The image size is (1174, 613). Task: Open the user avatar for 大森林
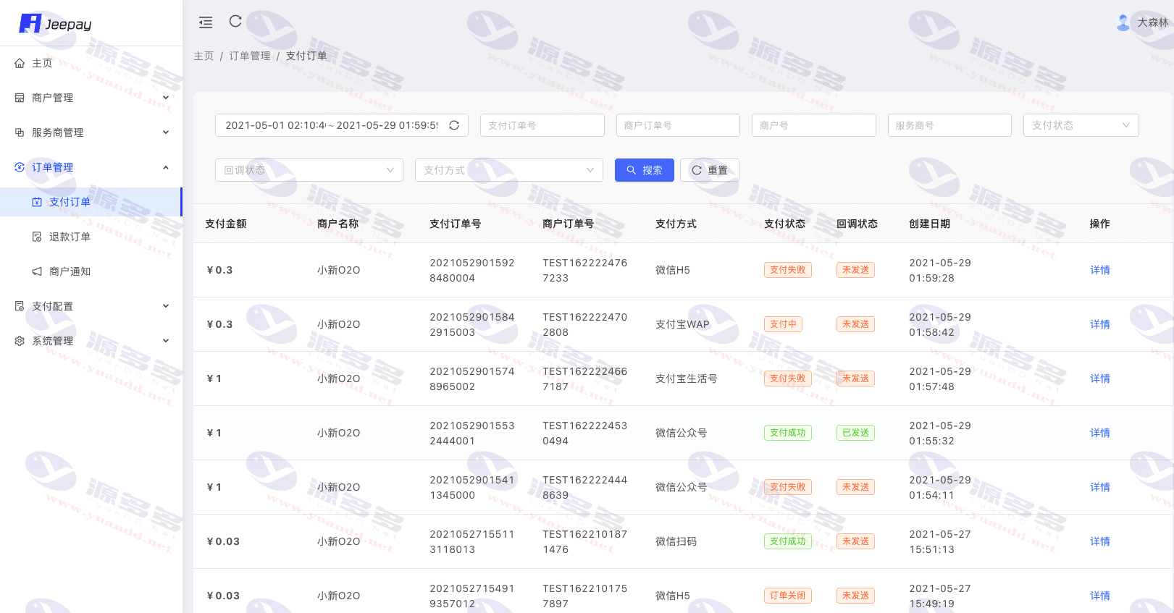[1123, 22]
